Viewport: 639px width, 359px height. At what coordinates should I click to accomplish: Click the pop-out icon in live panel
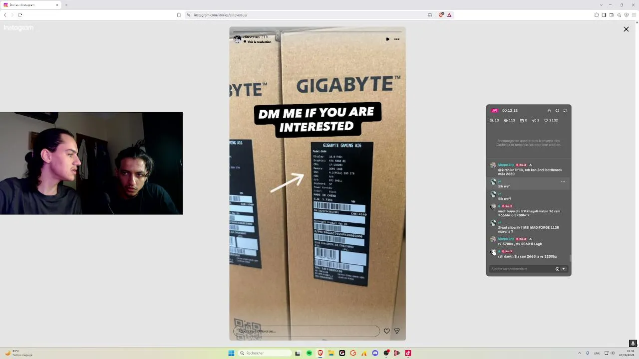click(565, 111)
